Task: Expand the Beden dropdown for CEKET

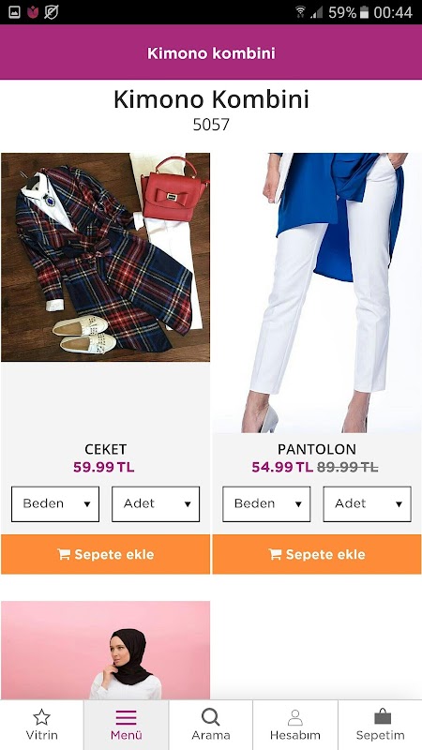Action: (55, 503)
